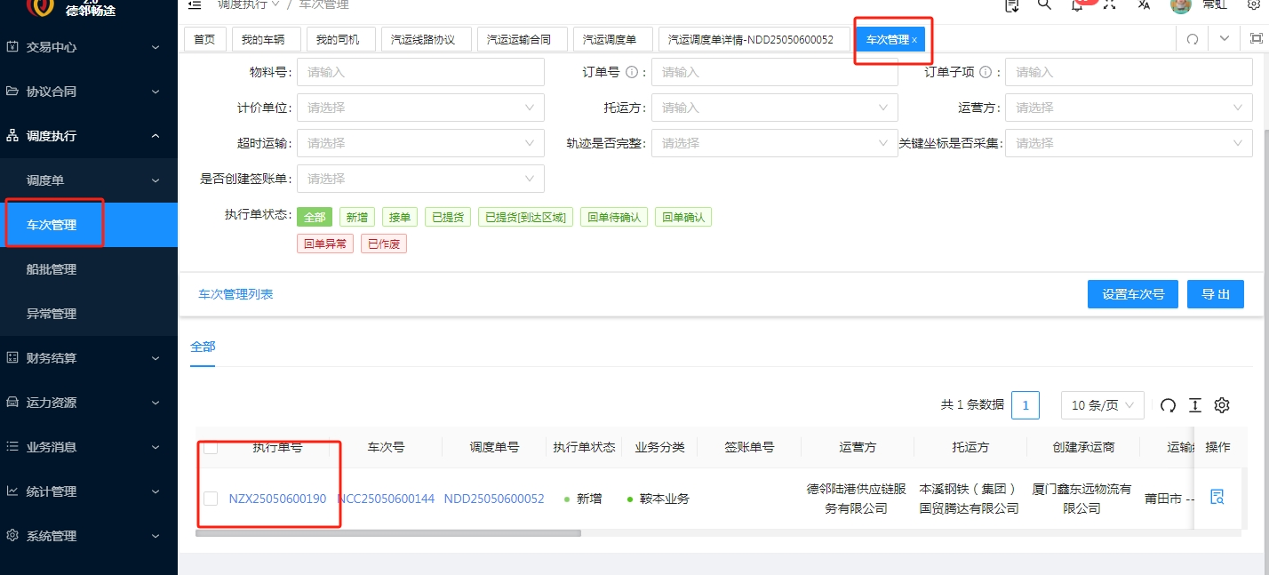Screen dimensions: 1269x575
Task: Open the download list icon in header
Action: pyautogui.click(x=1011, y=4)
